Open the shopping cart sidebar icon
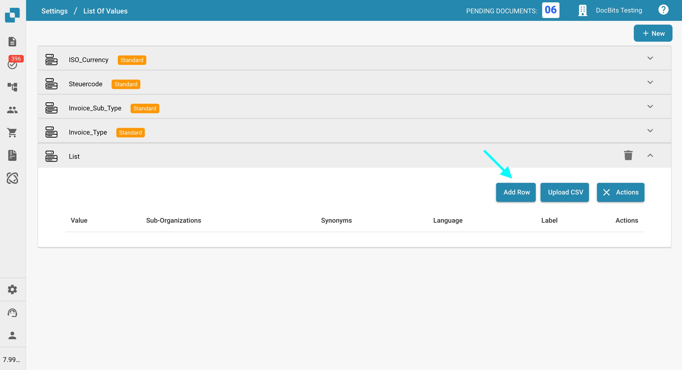682x370 pixels. pyautogui.click(x=12, y=133)
